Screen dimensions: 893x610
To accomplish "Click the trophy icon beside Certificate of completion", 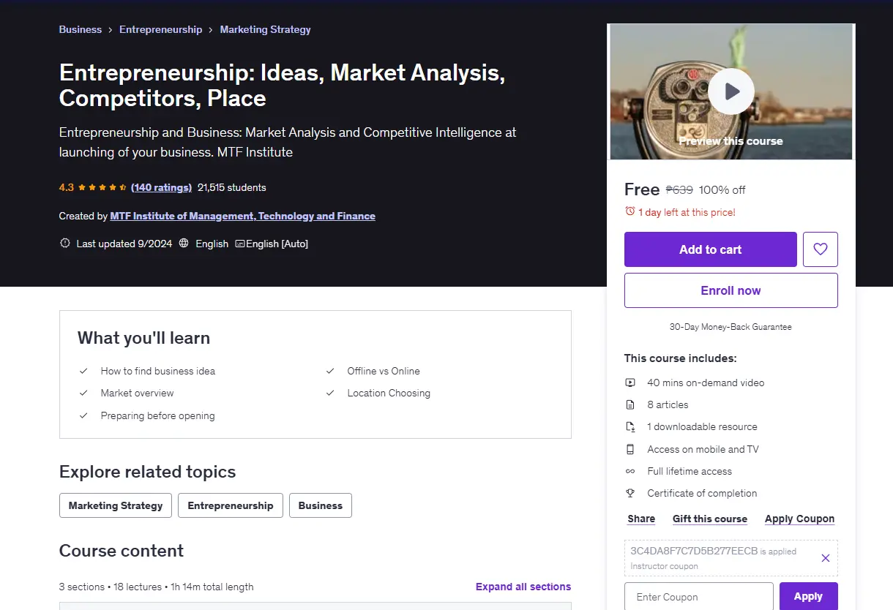I will 630,493.
